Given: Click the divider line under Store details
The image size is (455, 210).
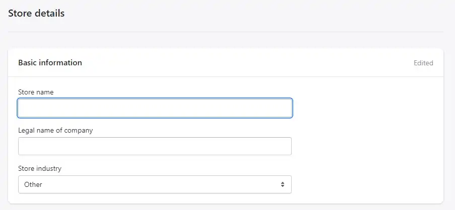Looking at the screenshot, I should (x=226, y=32).
